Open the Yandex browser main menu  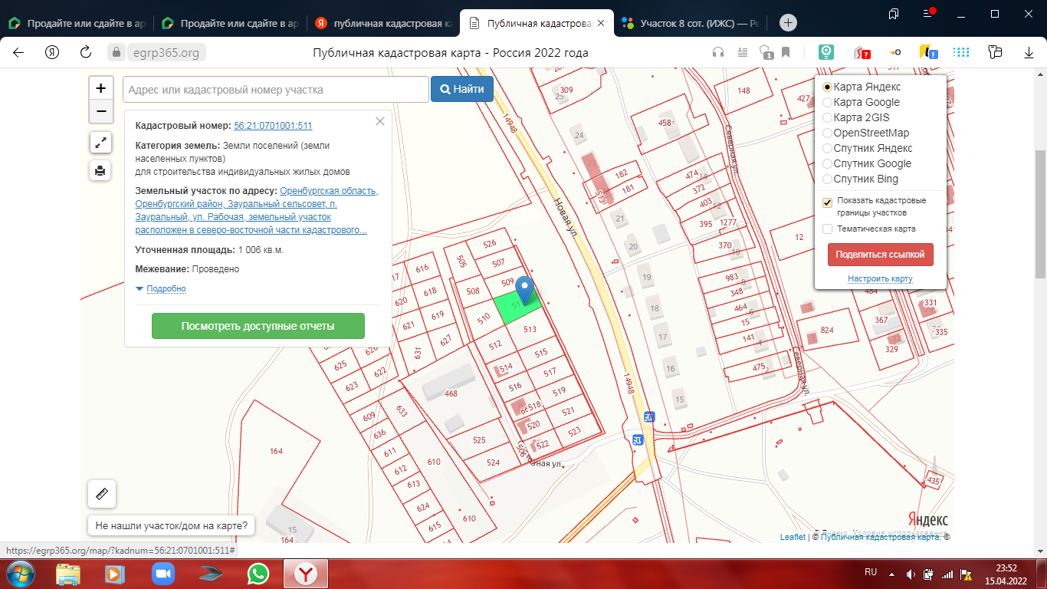(x=928, y=14)
